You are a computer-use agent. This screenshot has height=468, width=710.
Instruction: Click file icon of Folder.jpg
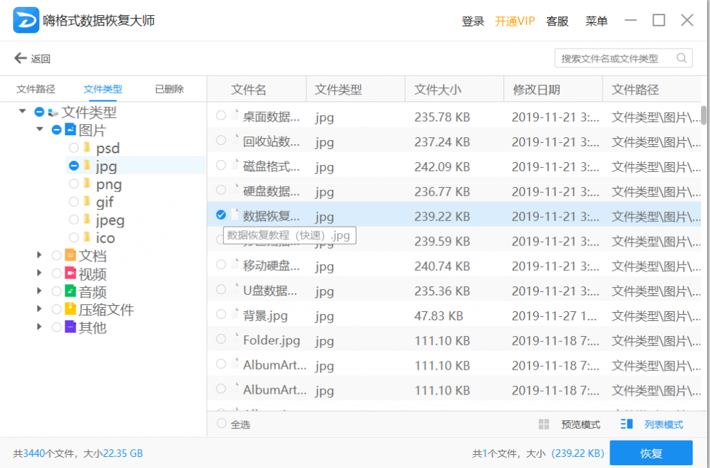(x=234, y=338)
